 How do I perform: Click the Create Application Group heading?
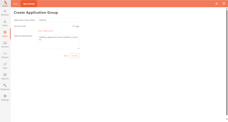coord(36,12)
